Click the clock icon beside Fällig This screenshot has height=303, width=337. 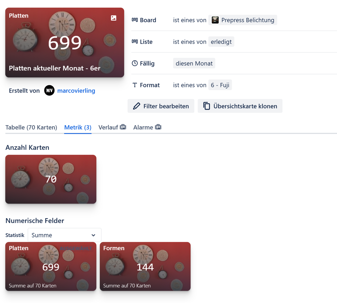[x=135, y=63]
